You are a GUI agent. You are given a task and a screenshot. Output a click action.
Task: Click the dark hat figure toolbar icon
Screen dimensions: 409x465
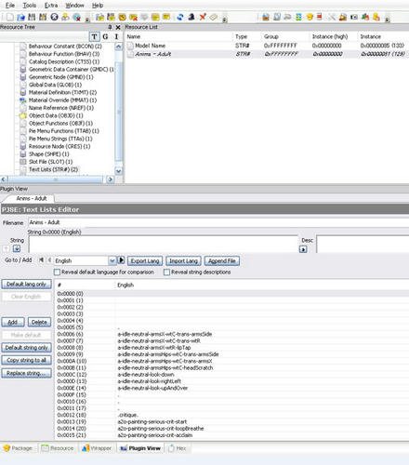[191, 17]
